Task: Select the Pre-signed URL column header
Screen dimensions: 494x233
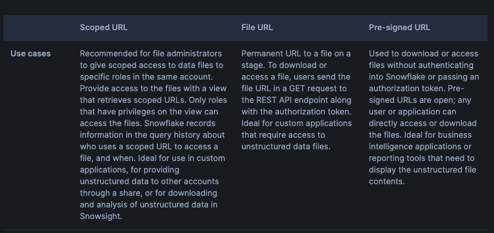Action: pyautogui.click(x=399, y=27)
